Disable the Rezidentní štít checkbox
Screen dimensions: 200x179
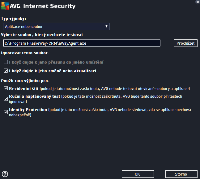pyautogui.click(x=6, y=88)
